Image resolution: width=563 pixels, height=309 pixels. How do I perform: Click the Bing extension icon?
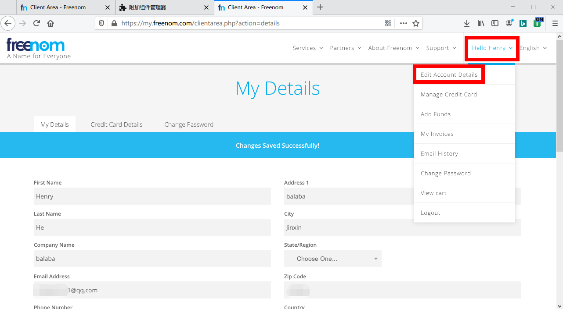[523, 23]
